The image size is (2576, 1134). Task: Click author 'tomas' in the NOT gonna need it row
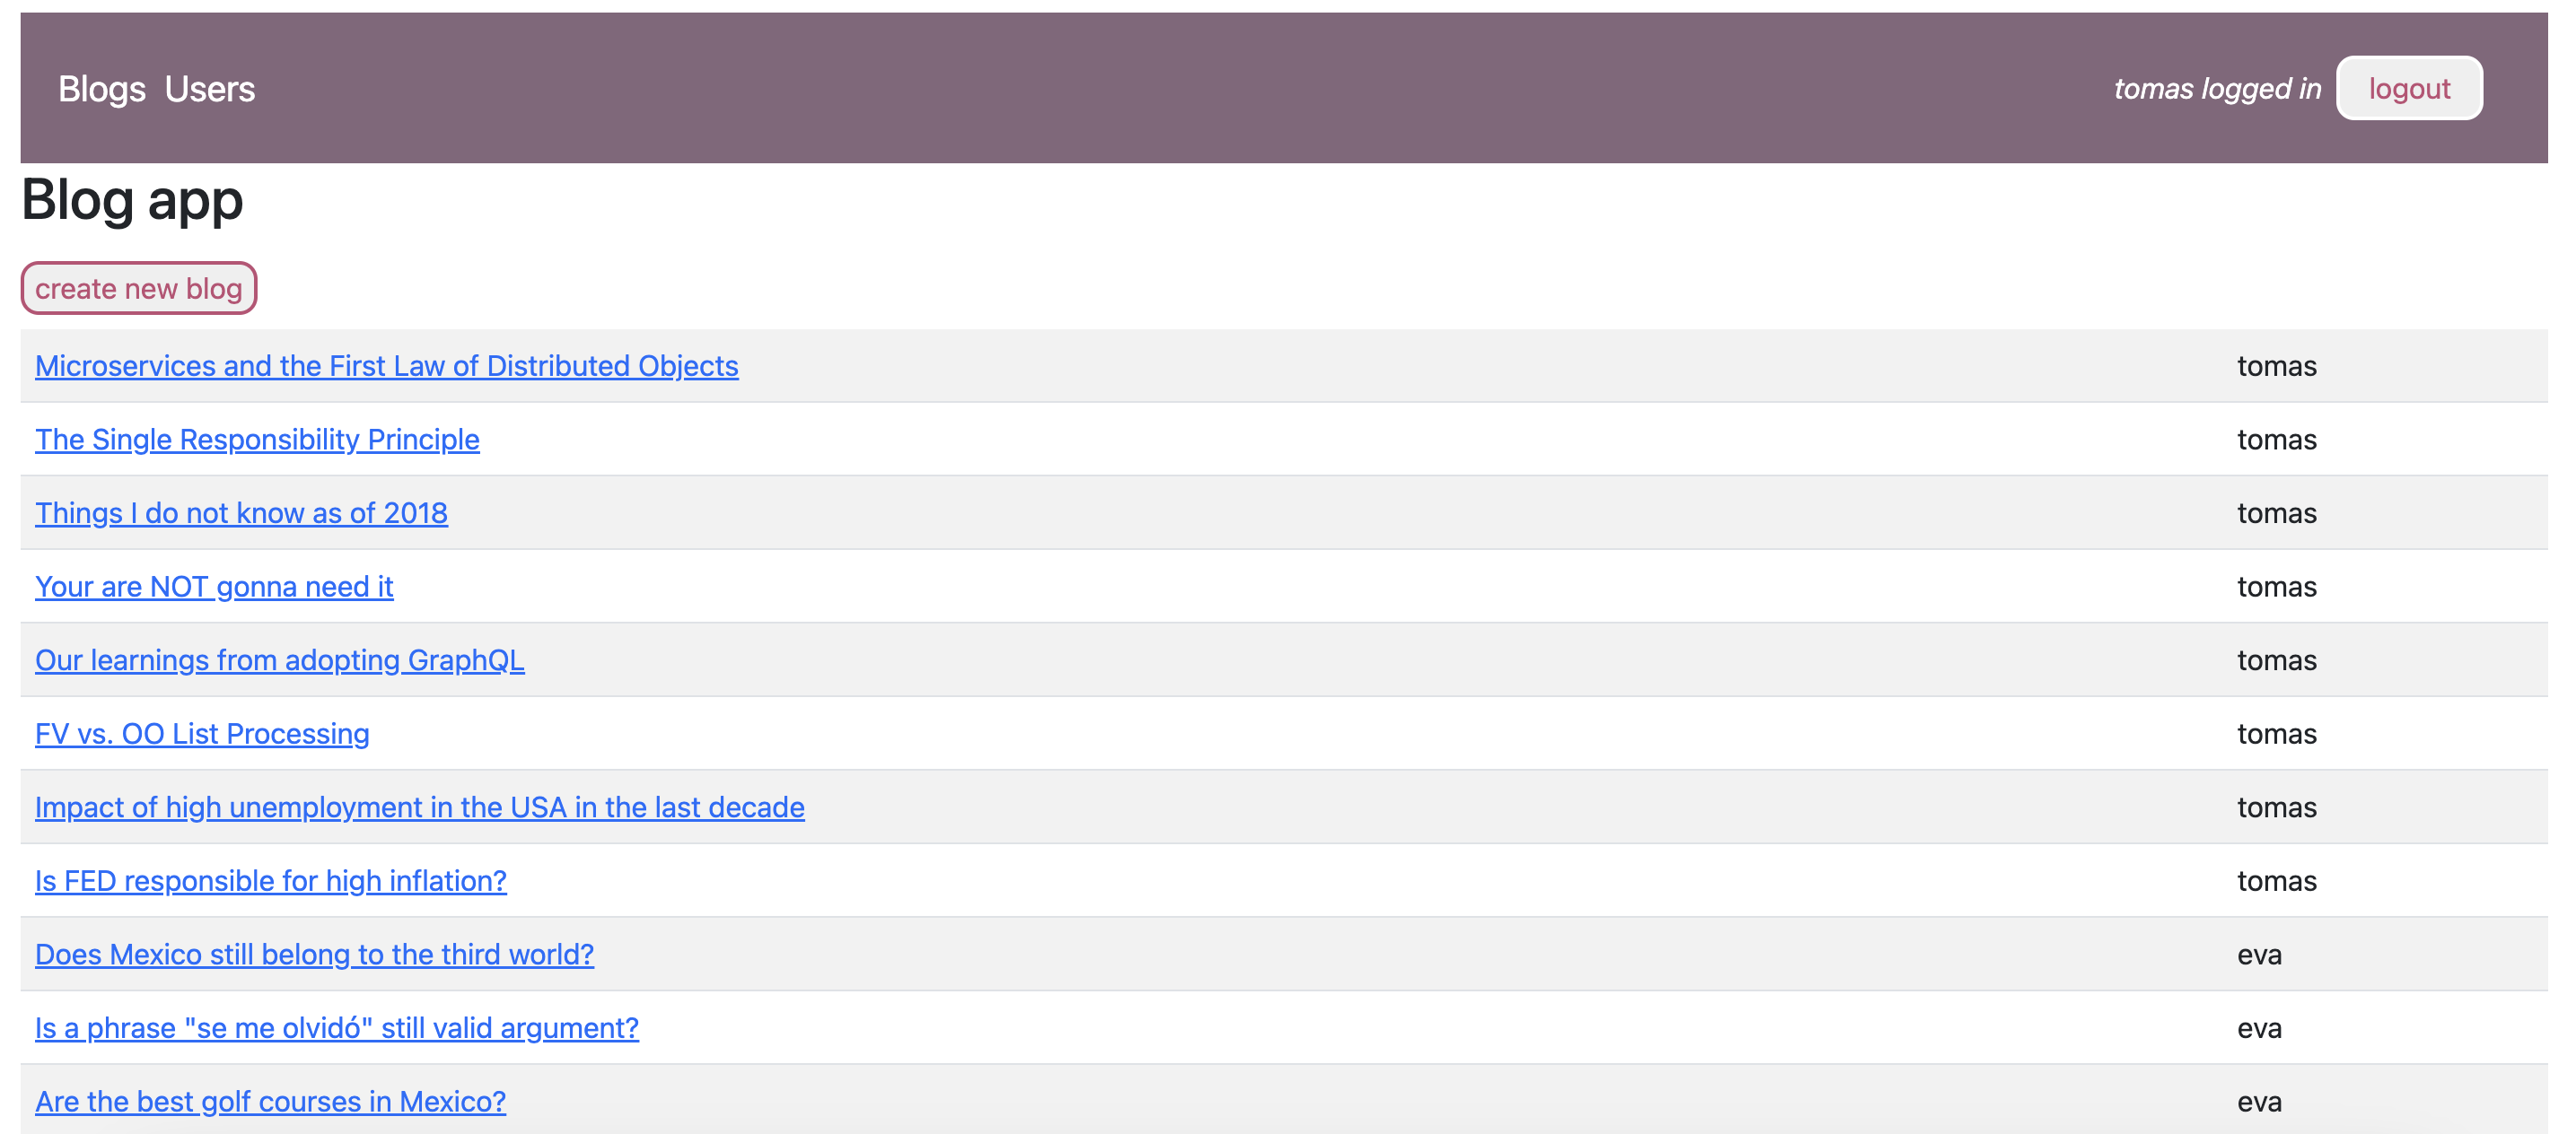point(2276,587)
